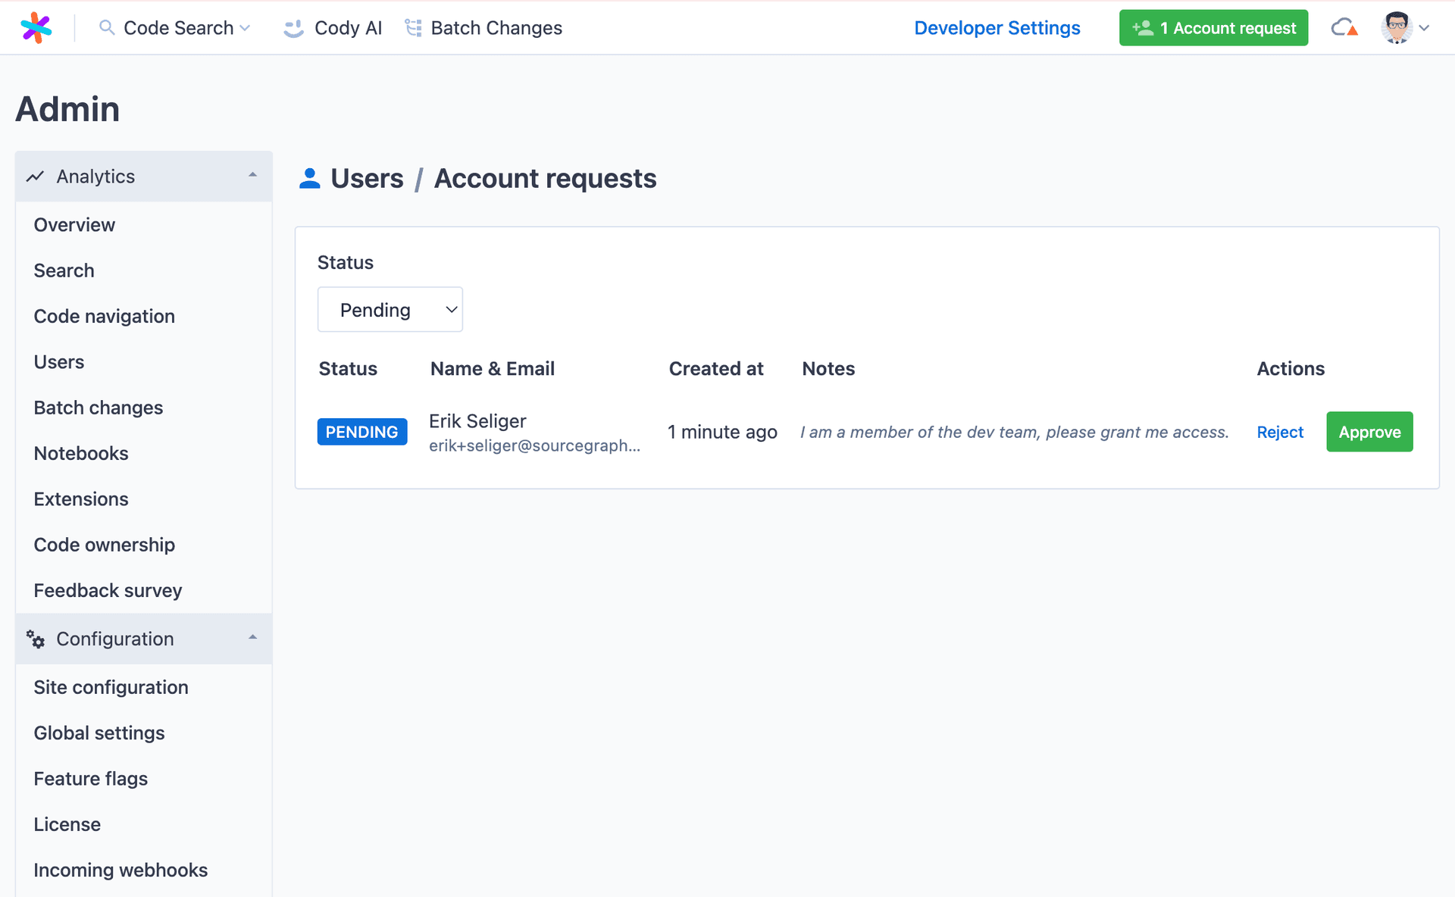This screenshot has height=897, width=1455.
Task: Open Cody AI from the navbar
Action: [333, 28]
